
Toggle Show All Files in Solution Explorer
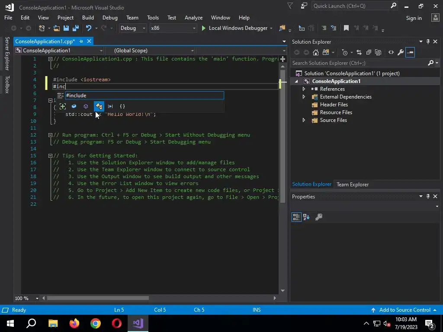point(378,52)
